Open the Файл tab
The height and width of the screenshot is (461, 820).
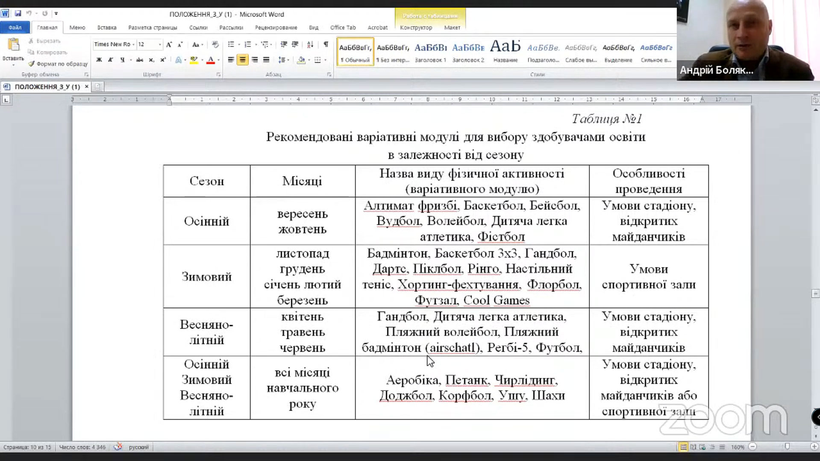coord(15,27)
